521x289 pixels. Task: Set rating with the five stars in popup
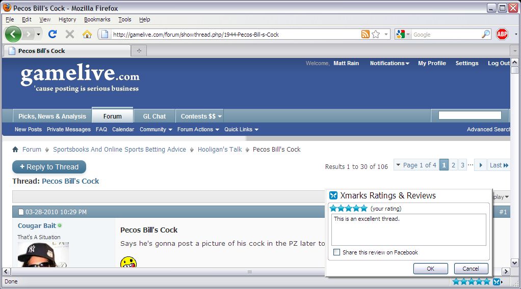tap(349, 209)
